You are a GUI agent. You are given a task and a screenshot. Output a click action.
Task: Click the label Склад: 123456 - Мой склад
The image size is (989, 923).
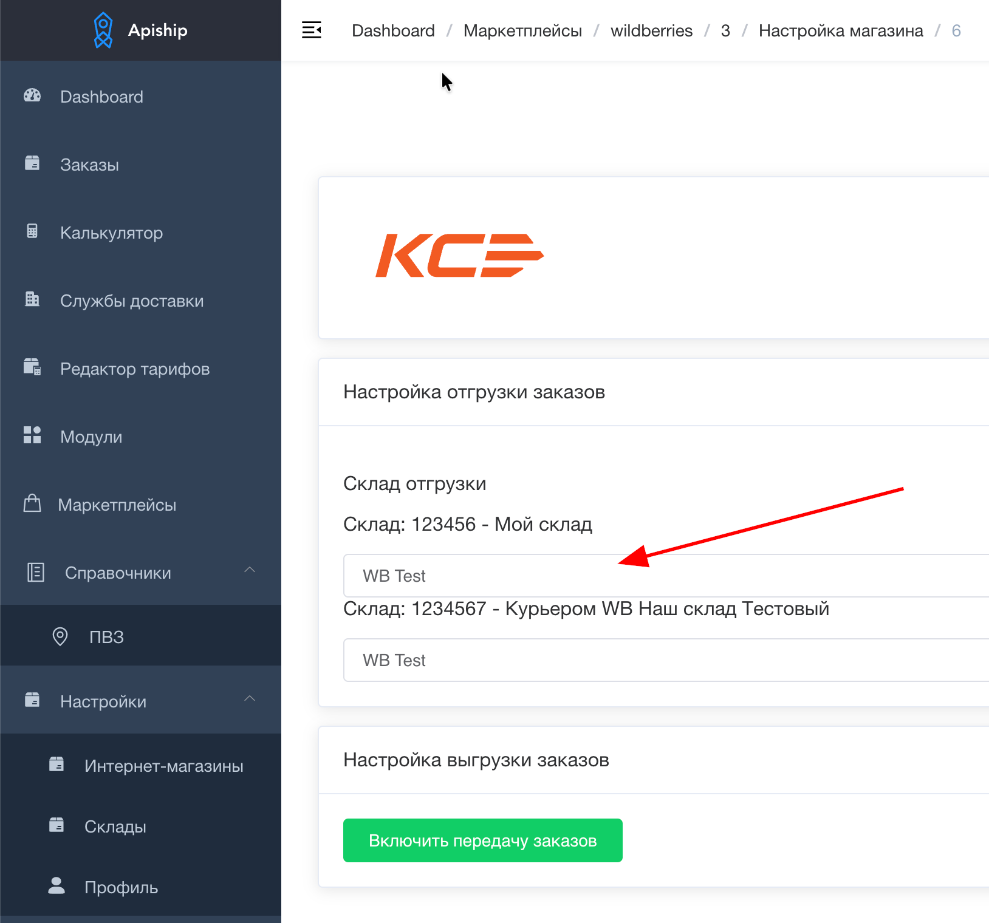pos(468,524)
